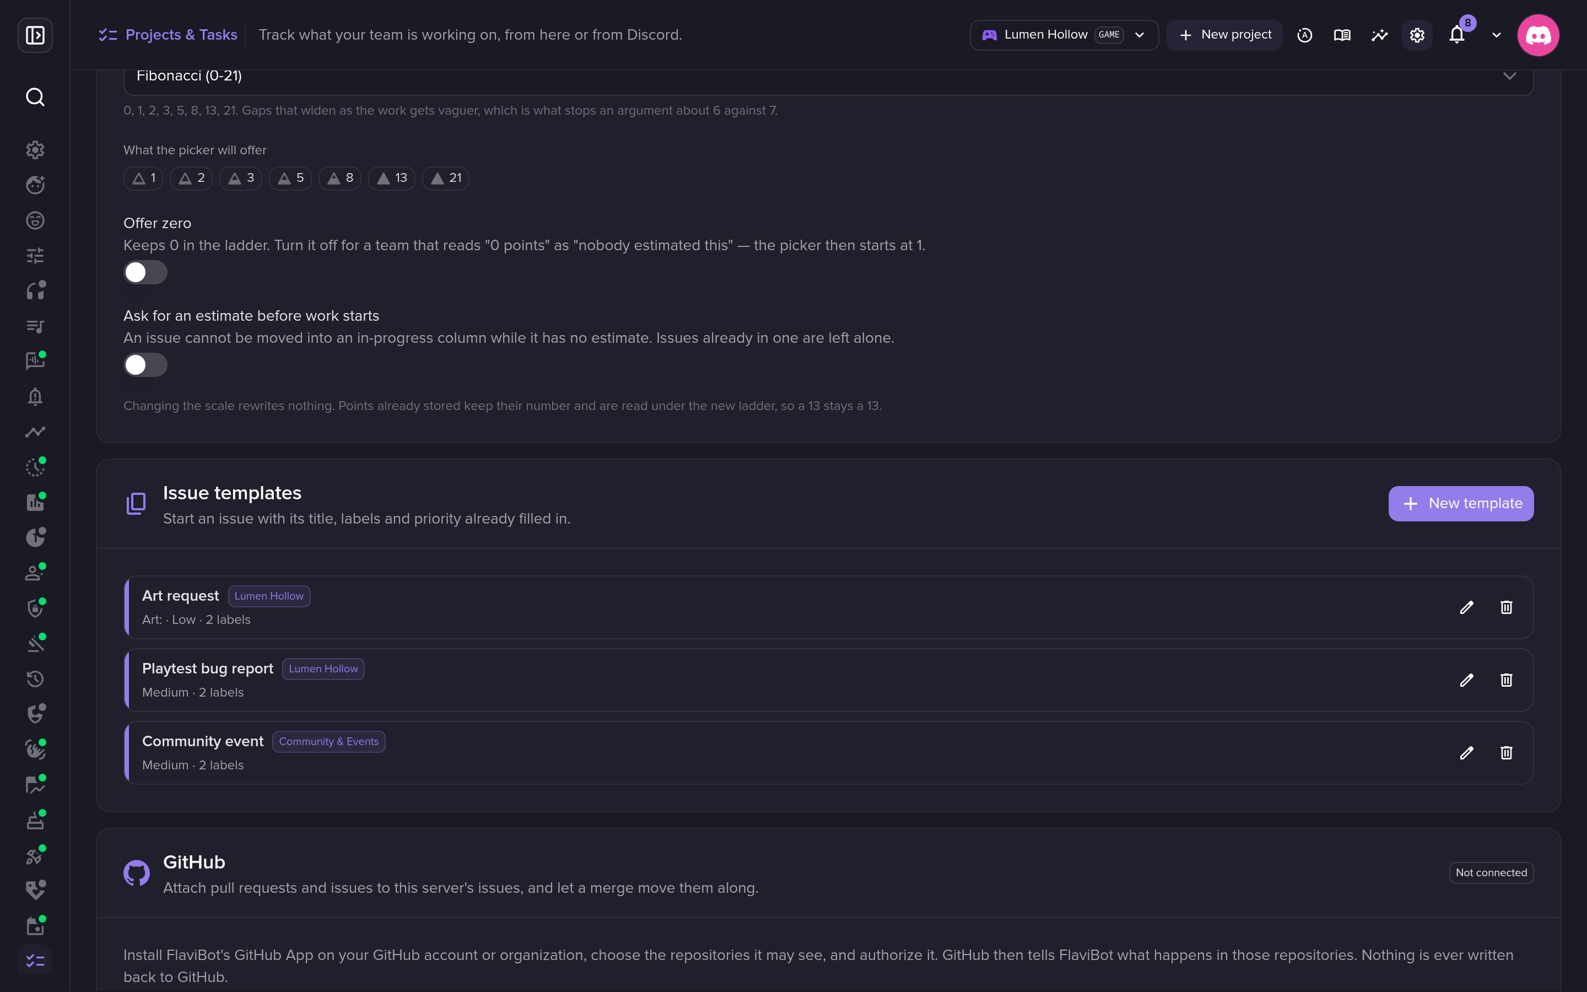The image size is (1587, 992).
Task: Select the 13 points chip
Action: click(x=391, y=179)
